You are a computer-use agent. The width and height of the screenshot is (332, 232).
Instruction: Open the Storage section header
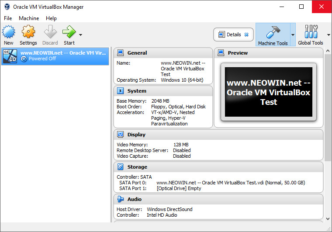click(x=218, y=167)
